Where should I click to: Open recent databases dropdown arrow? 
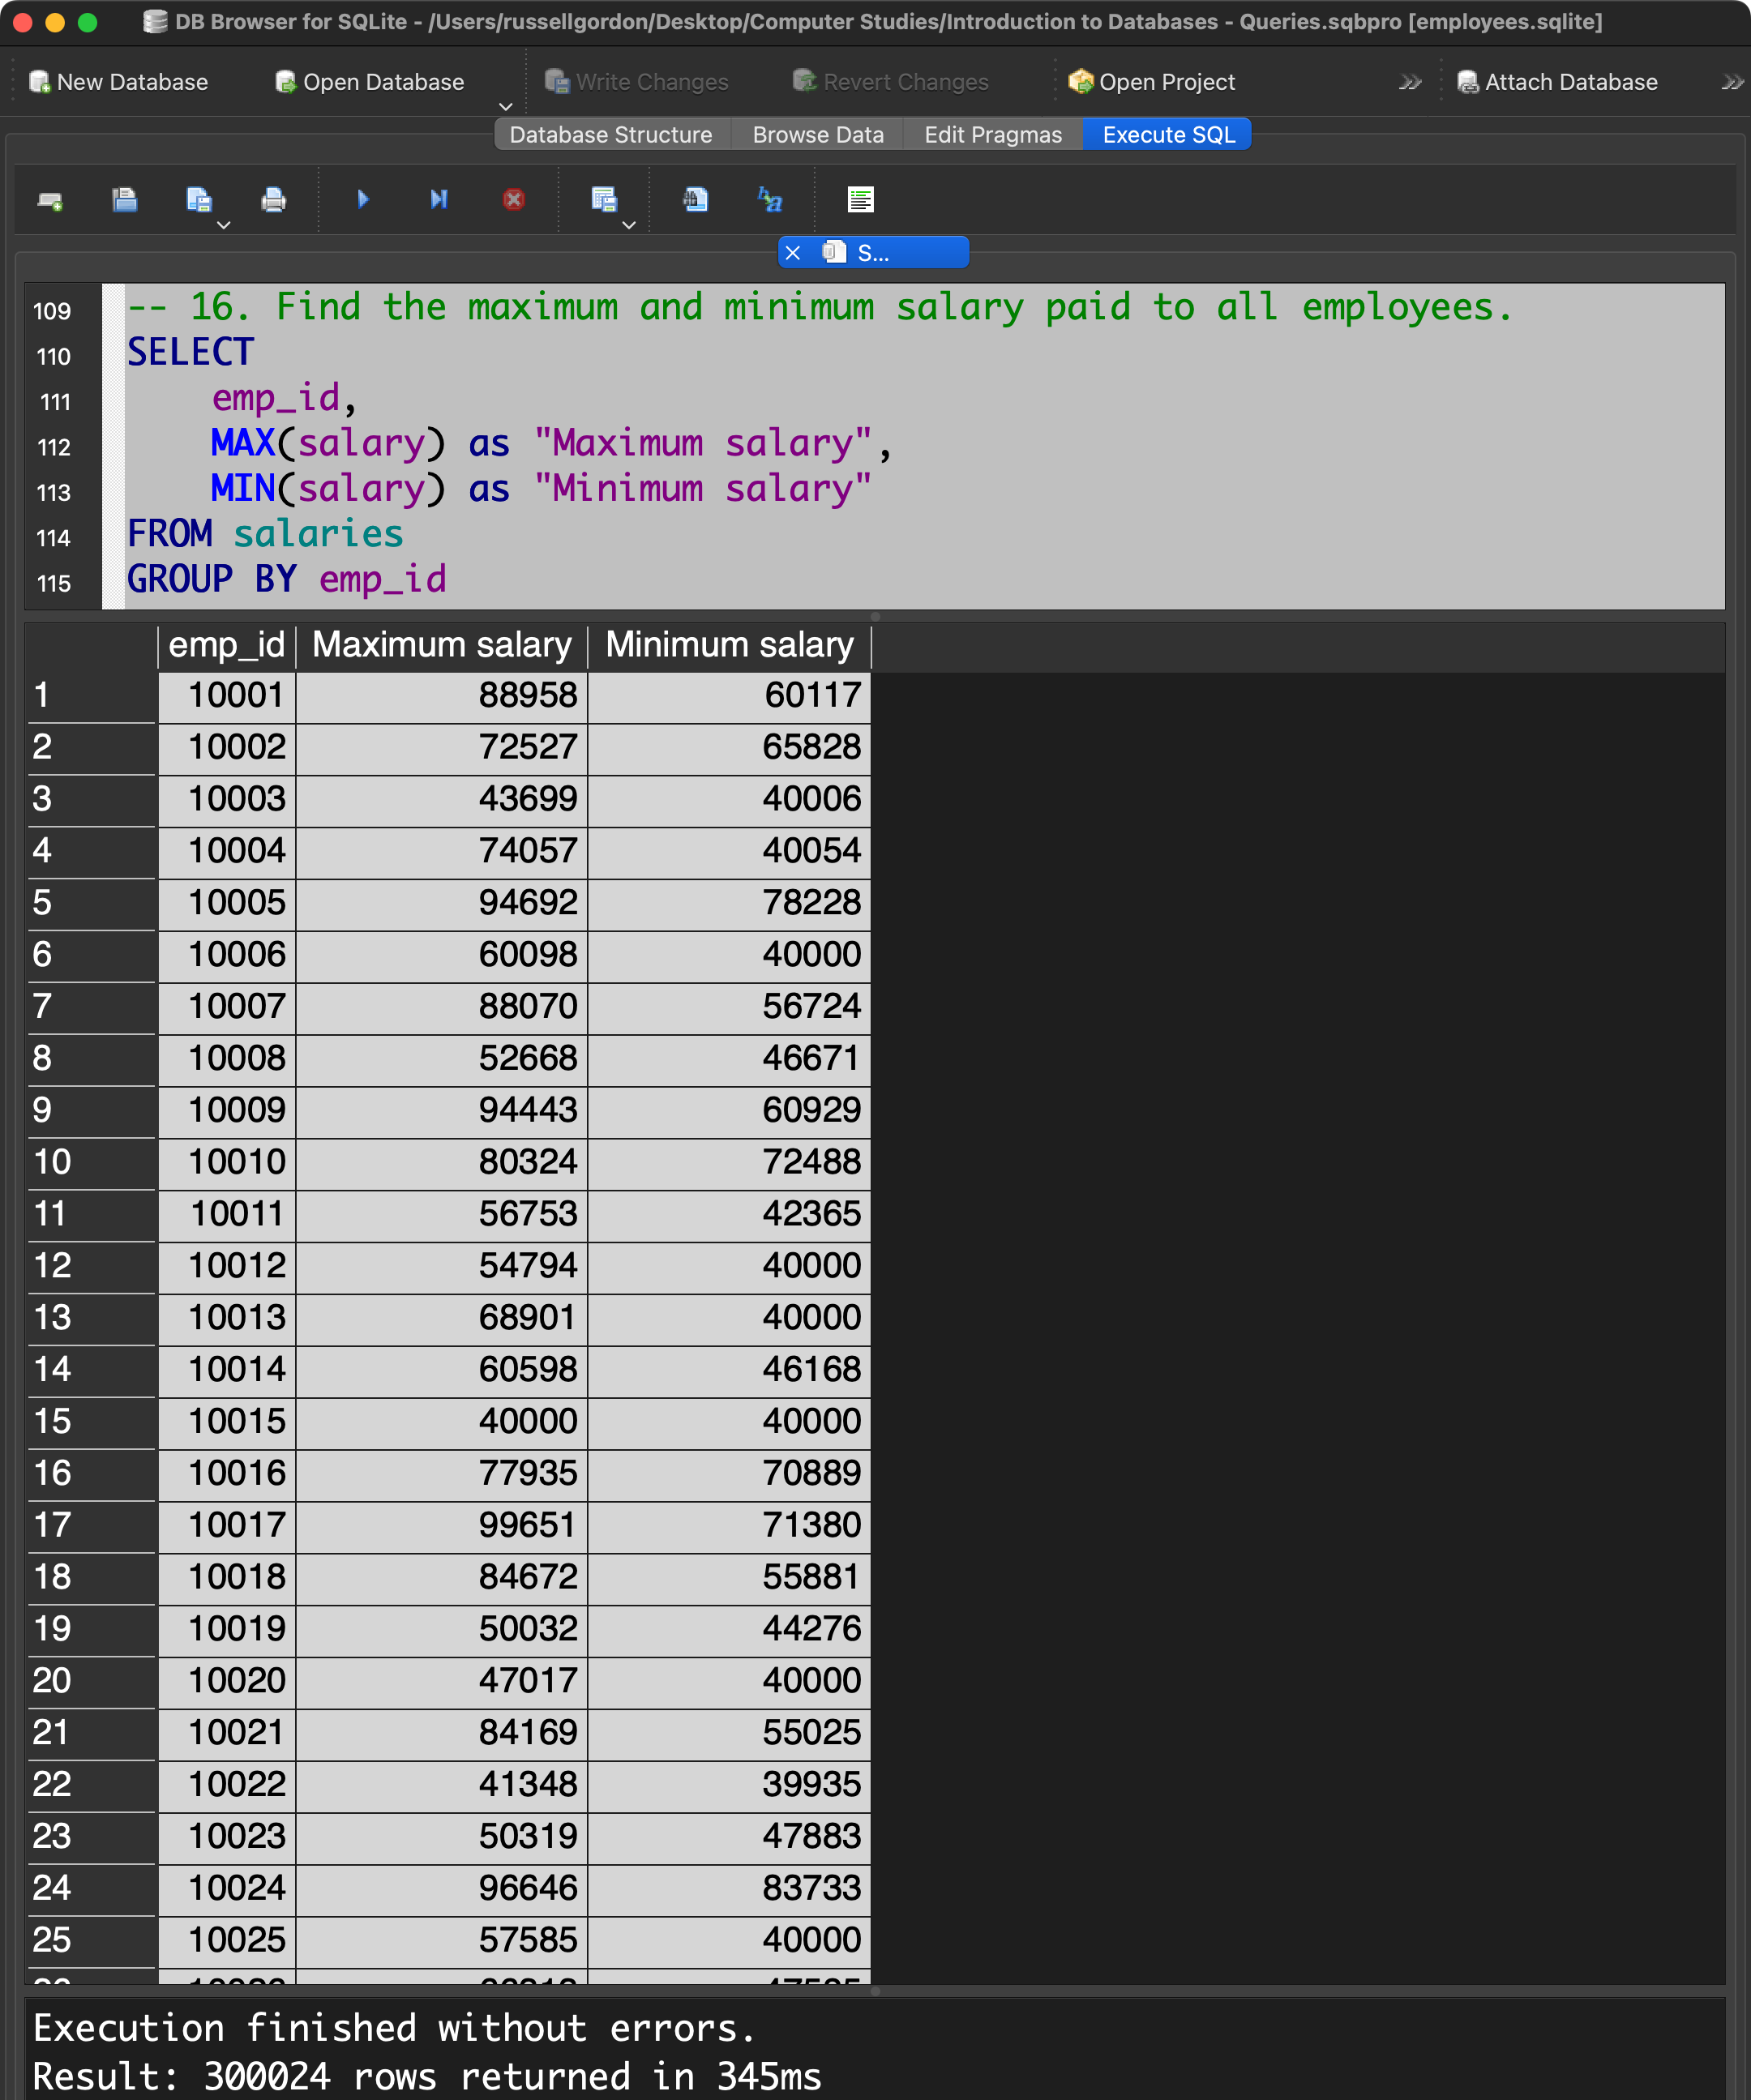[505, 106]
